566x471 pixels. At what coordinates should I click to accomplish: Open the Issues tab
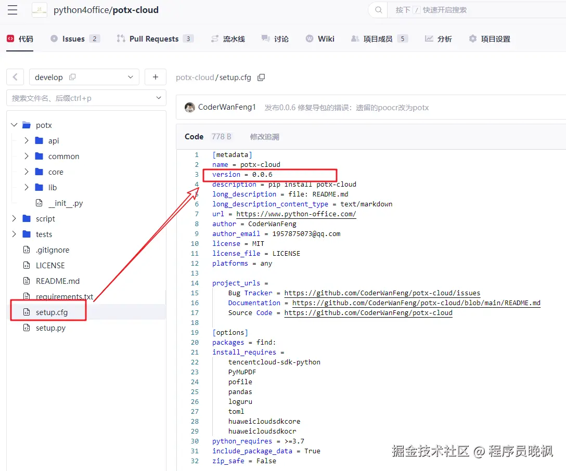[75, 38]
